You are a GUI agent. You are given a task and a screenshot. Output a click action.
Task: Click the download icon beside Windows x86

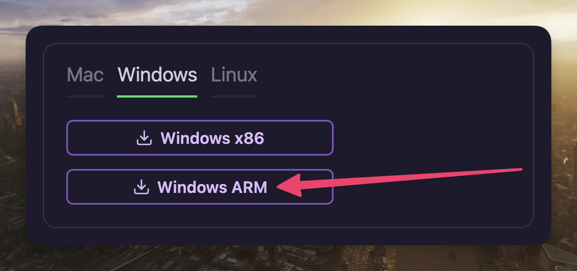[x=144, y=138]
